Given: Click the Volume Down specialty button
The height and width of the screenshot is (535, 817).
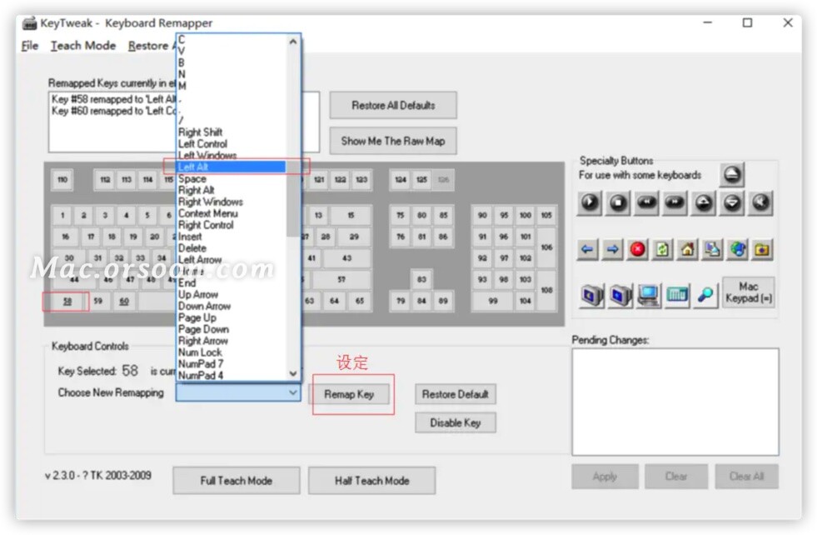Looking at the screenshot, I should click(732, 202).
